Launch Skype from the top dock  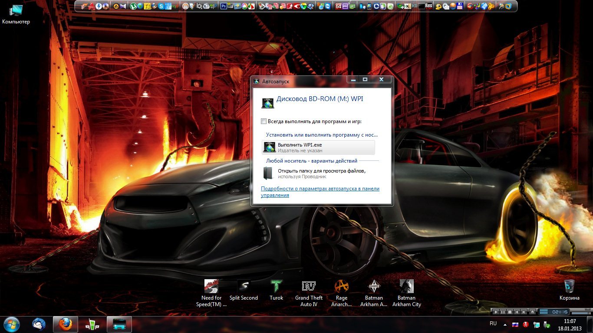[161, 6]
